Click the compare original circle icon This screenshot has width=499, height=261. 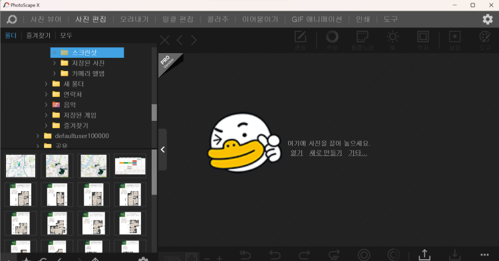point(364,255)
